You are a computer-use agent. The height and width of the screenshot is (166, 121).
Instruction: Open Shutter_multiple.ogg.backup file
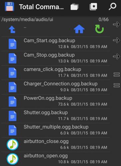pyautogui.click(x=56, y=130)
